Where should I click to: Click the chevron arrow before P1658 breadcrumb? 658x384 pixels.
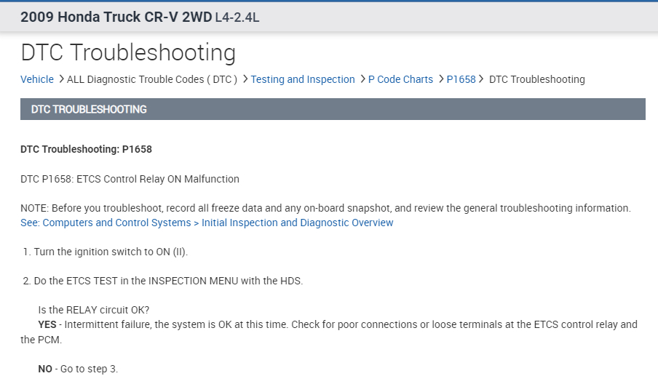(x=441, y=79)
